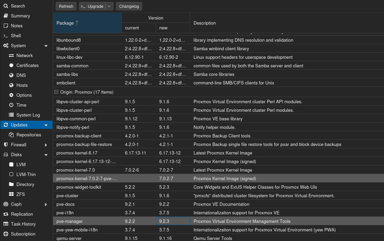Collapse the System section arrow

[46, 46]
